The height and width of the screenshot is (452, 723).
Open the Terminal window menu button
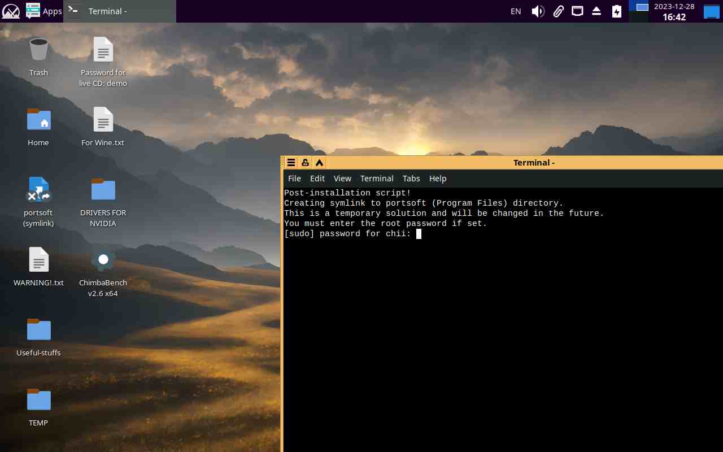click(291, 163)
